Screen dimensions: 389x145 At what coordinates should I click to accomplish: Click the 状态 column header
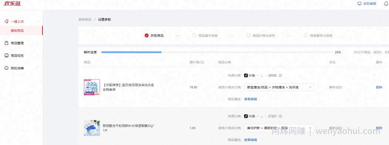tap(332, 62)
